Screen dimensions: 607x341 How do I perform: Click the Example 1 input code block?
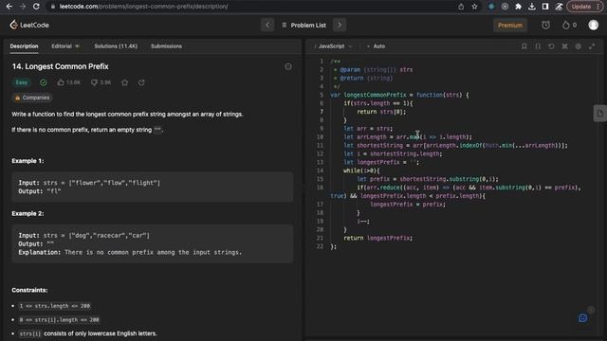[152, 187]
